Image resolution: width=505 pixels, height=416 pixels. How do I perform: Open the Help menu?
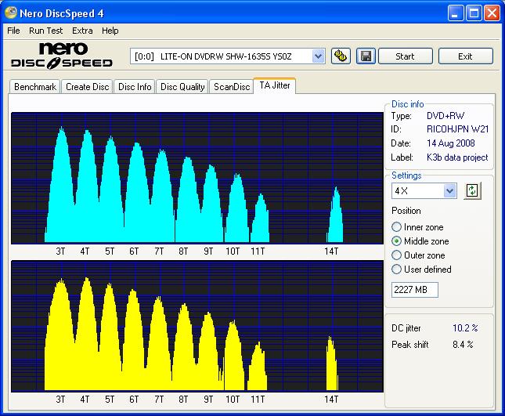(x=110, y=31)
